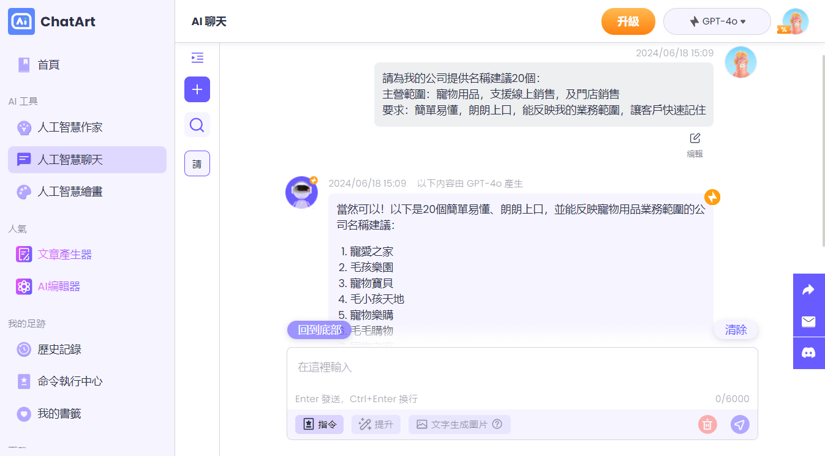Click the user avatar beside the message
Image resolution: width=825 pixels, height=456 pixels.
(x=740, y=62)
